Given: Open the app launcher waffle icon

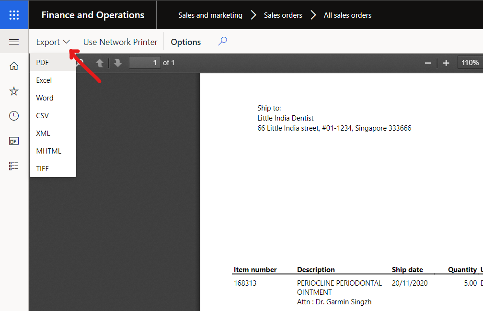Looking at the screenshot, I should point(14,15).
